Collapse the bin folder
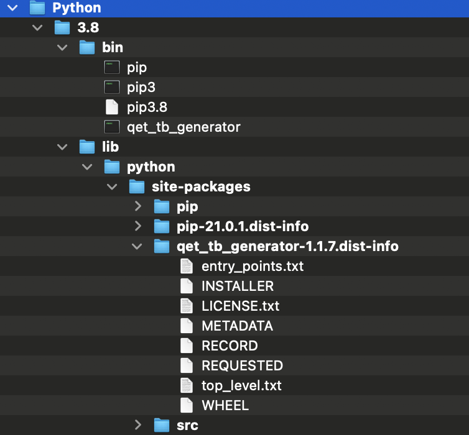 coord(62,48)
